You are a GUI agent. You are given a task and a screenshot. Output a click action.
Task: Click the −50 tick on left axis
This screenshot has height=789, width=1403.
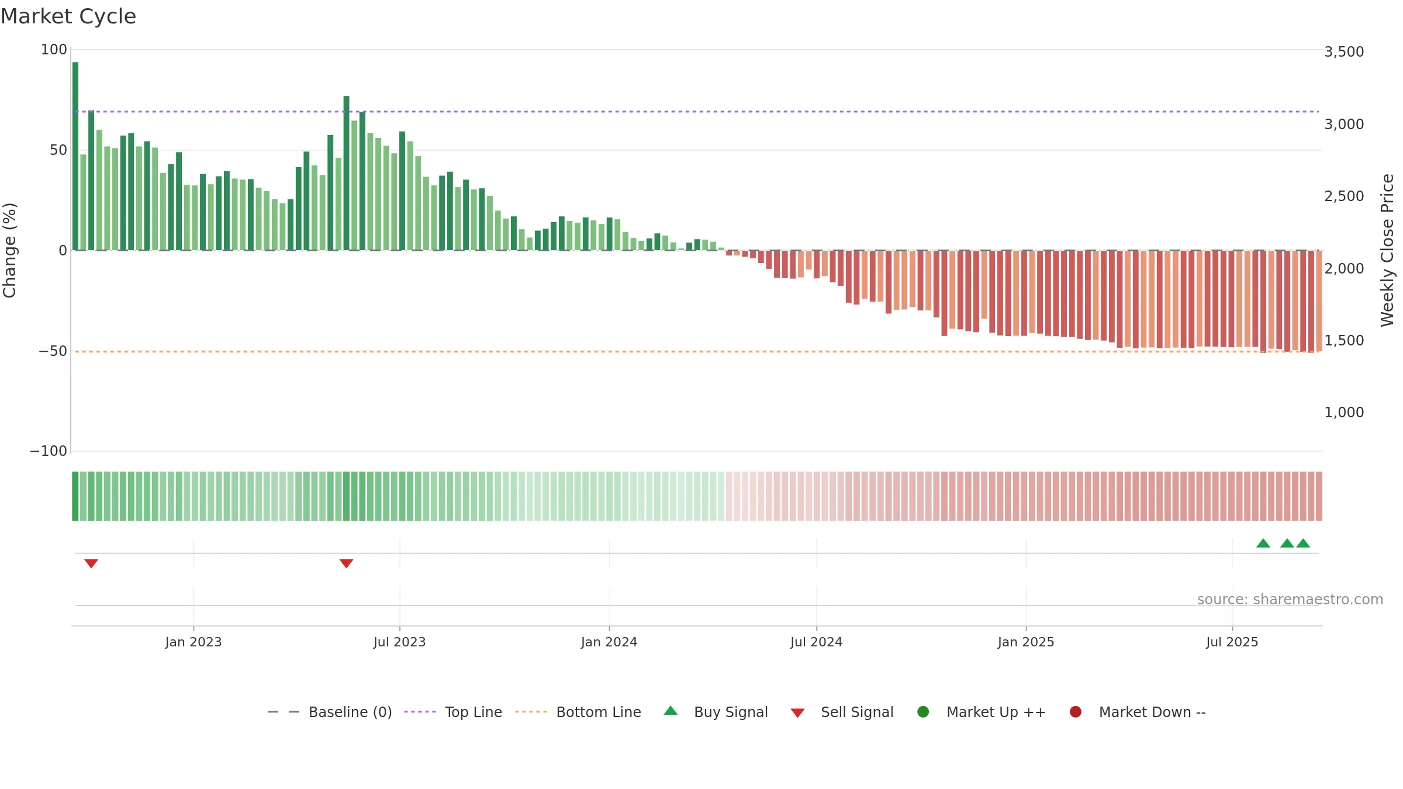53,351
